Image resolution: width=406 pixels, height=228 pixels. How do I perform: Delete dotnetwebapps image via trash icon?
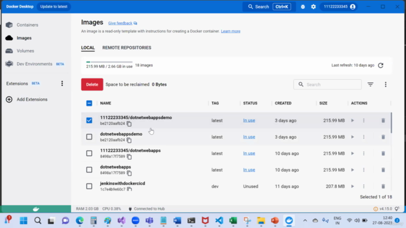[383, 170]
